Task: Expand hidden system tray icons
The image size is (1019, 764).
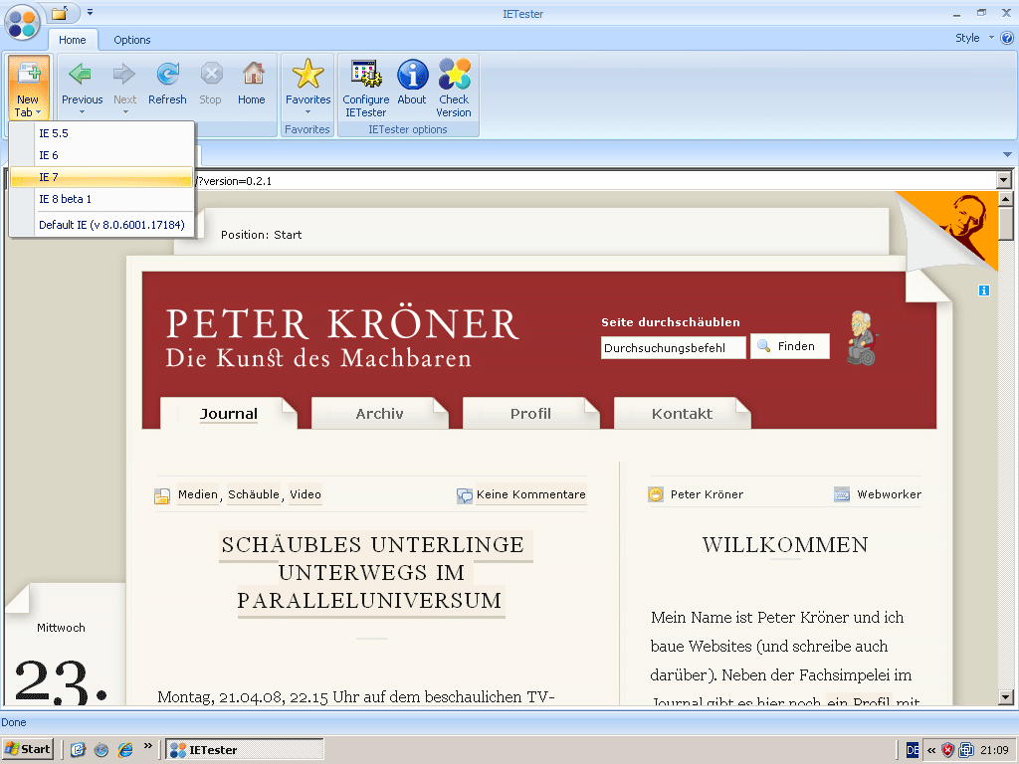Action: tap(931, 750)
